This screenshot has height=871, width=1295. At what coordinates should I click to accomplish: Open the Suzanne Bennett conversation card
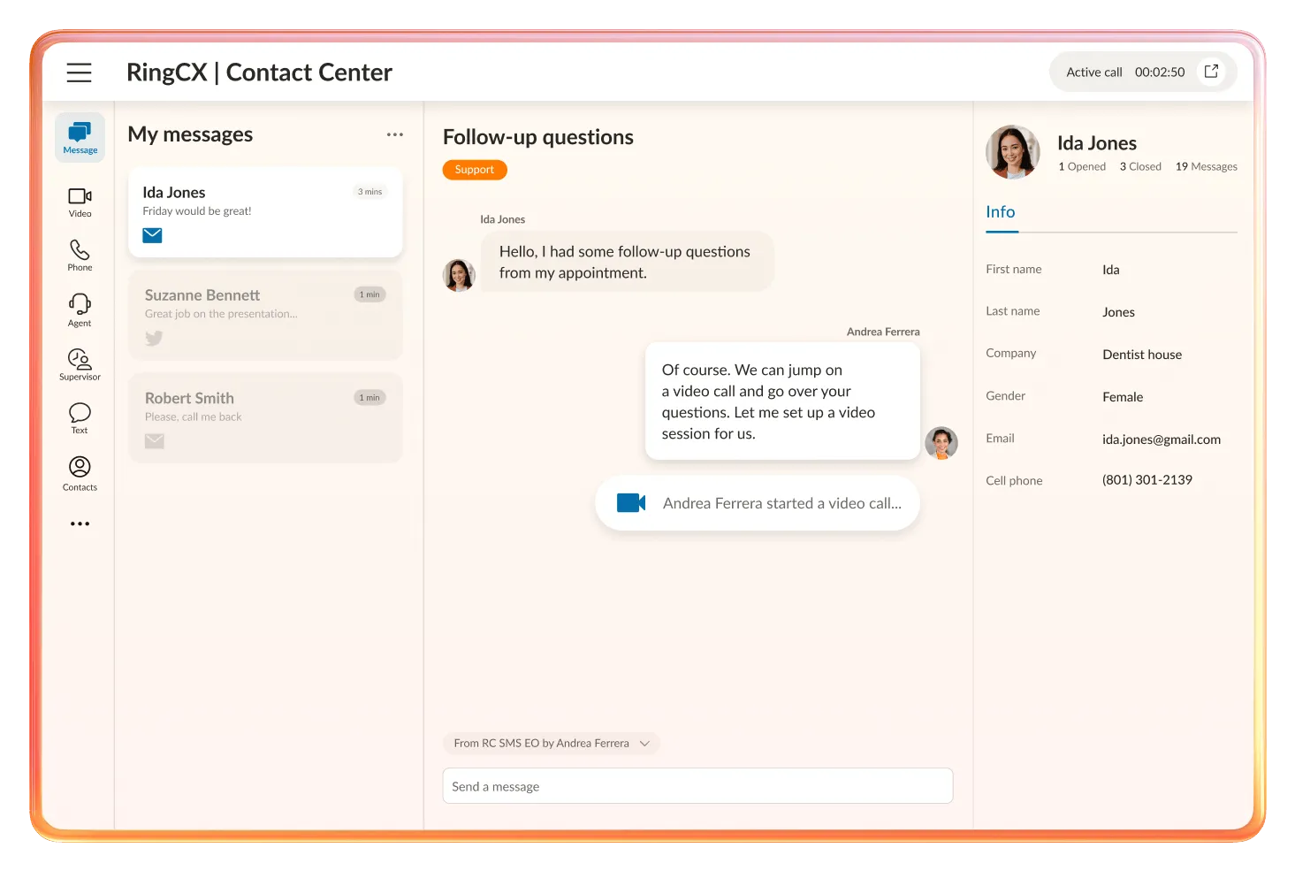pyautogui.click(x=265, y=315)
